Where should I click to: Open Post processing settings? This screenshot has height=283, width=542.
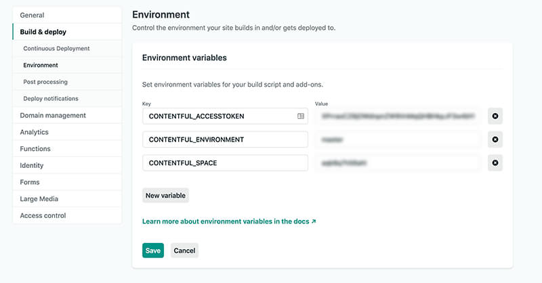pos(45,82)
